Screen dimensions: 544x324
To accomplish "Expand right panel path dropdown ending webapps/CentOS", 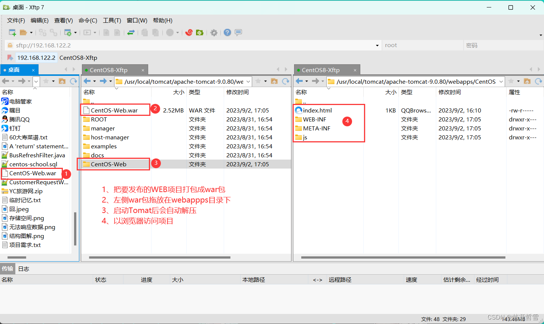I will [501, 81].
